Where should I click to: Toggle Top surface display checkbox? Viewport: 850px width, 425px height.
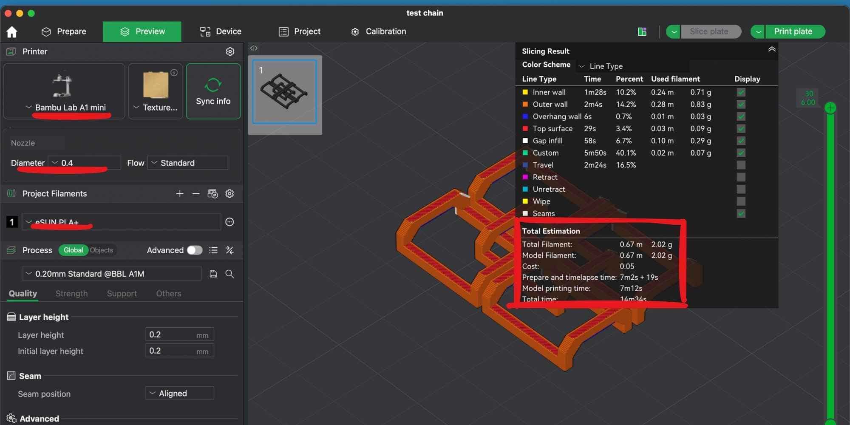coord(741,128)
